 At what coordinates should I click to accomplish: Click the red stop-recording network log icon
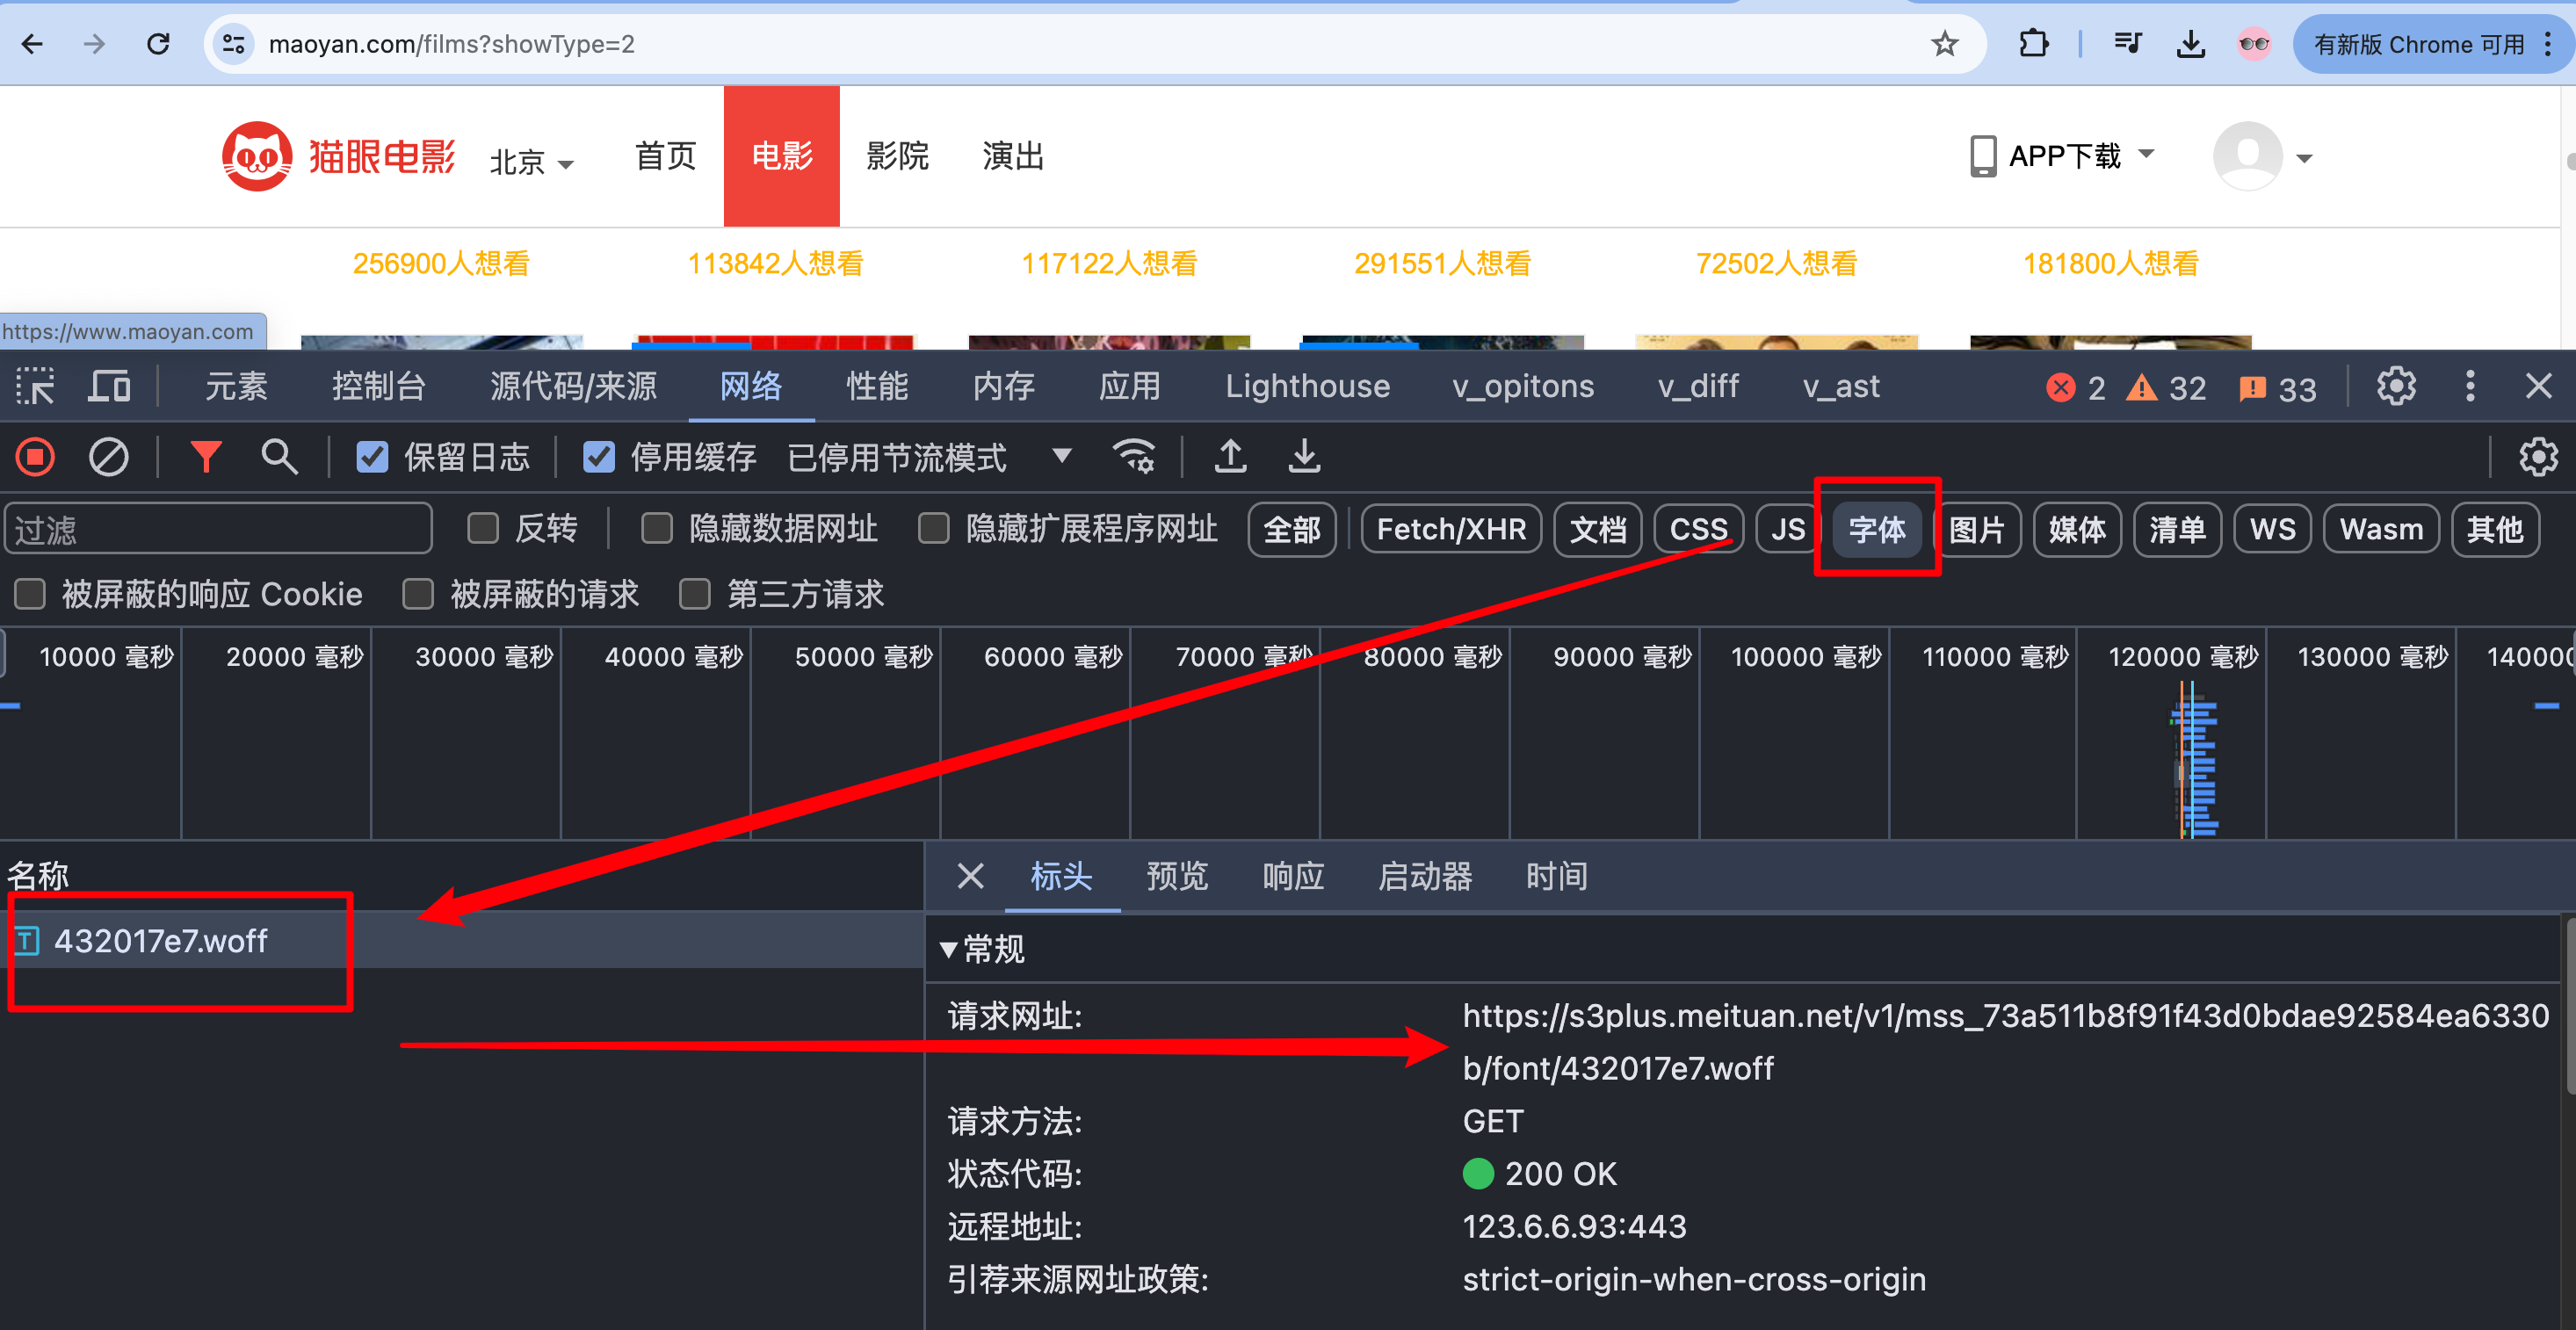point(35,457)
